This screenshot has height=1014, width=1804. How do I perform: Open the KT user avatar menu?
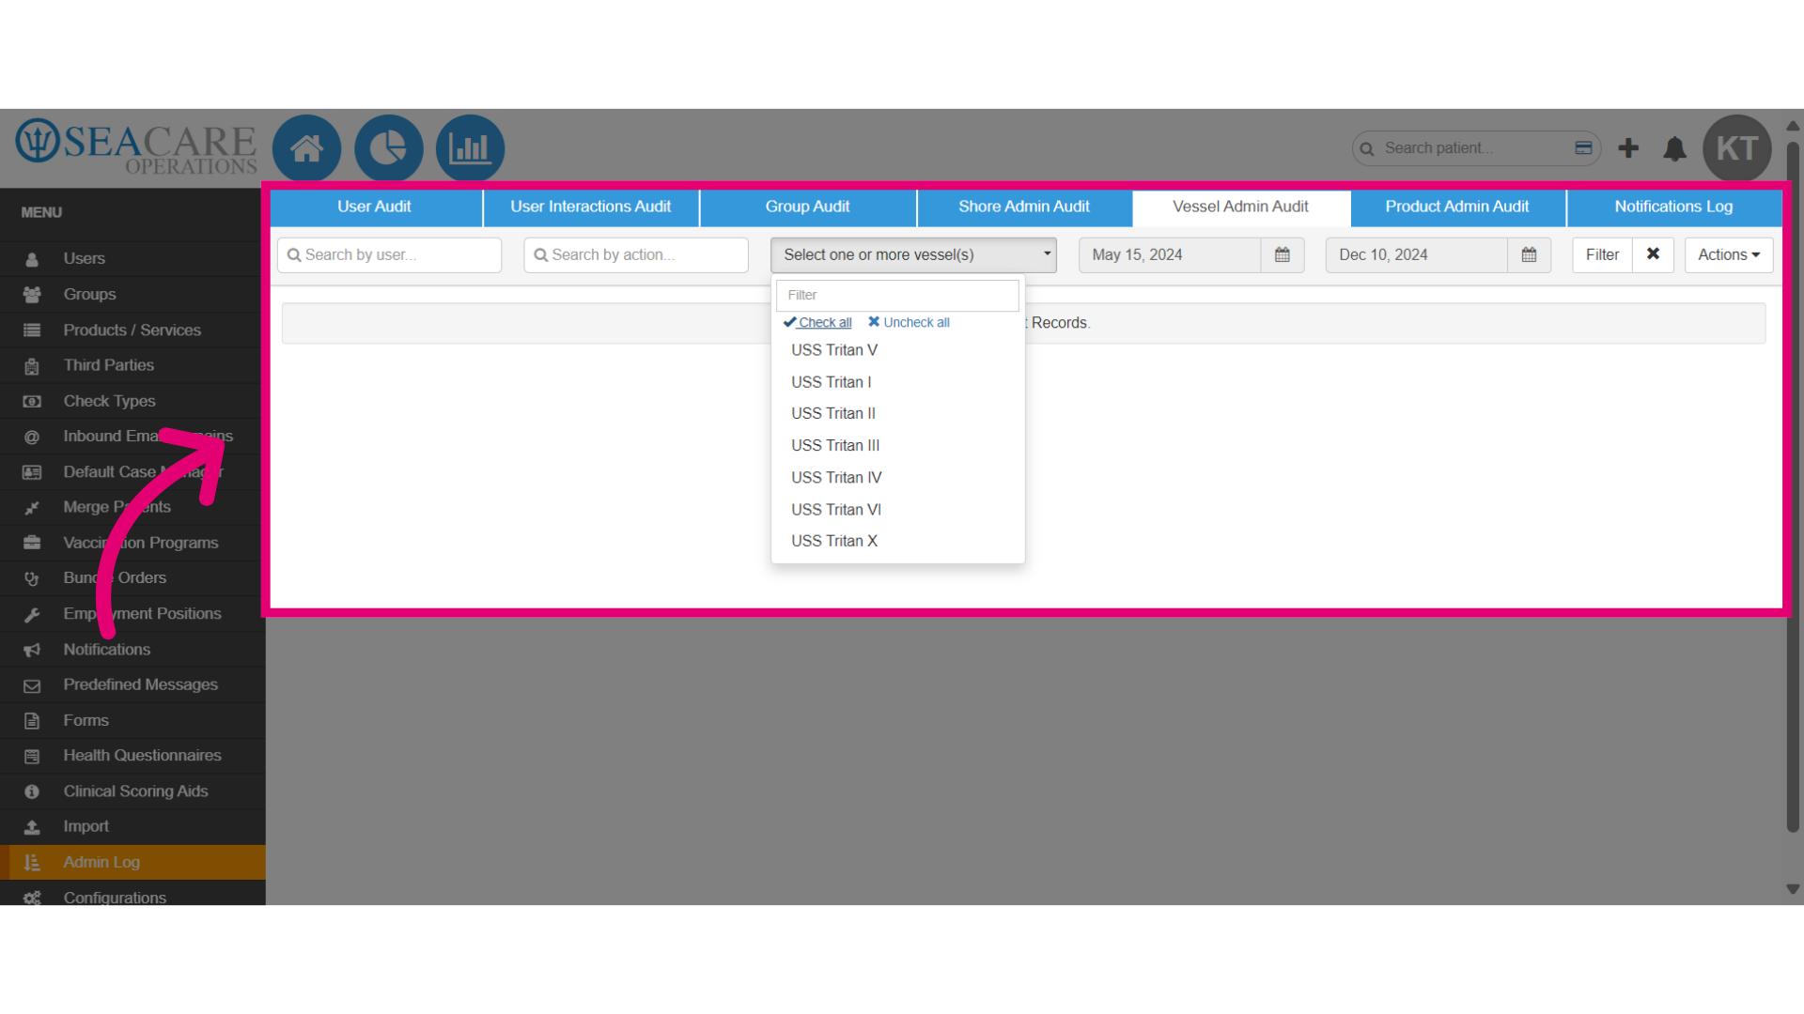coord(1736,148)
